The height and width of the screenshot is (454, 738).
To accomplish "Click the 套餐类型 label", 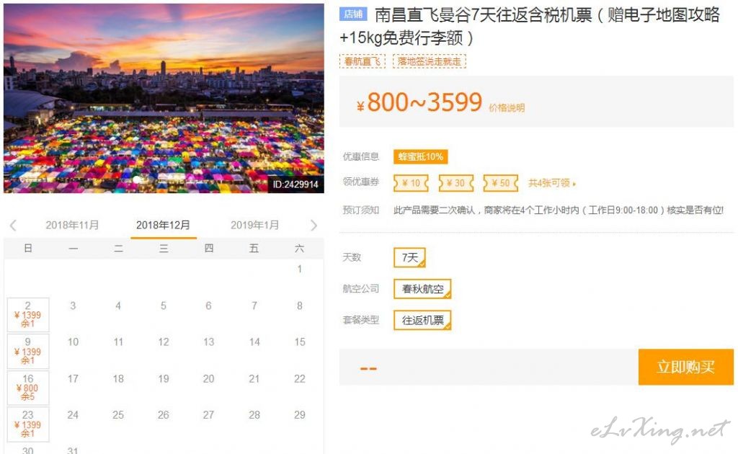I will 360,320.
